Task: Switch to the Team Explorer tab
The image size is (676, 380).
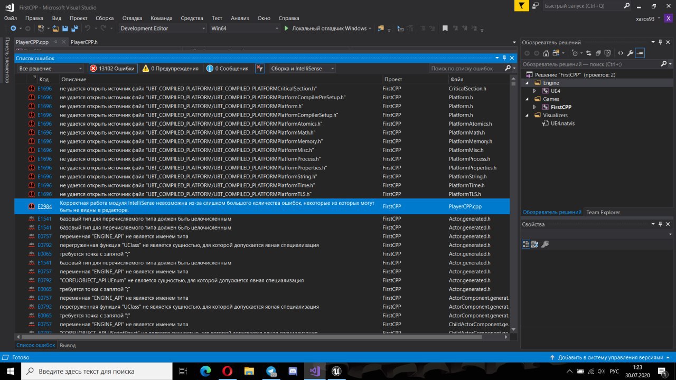Action: [x=603, y=212]
